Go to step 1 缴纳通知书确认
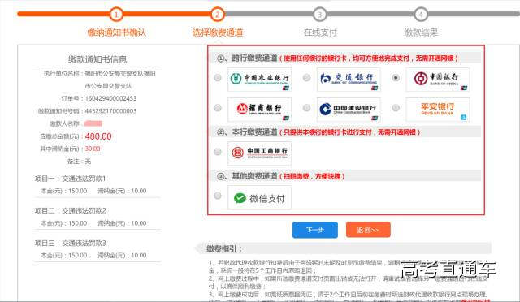Viewport: 520px width, 302px height. click(x=116, y=32)
